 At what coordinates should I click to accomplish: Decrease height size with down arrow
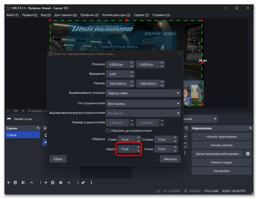(x=162, y=85)
